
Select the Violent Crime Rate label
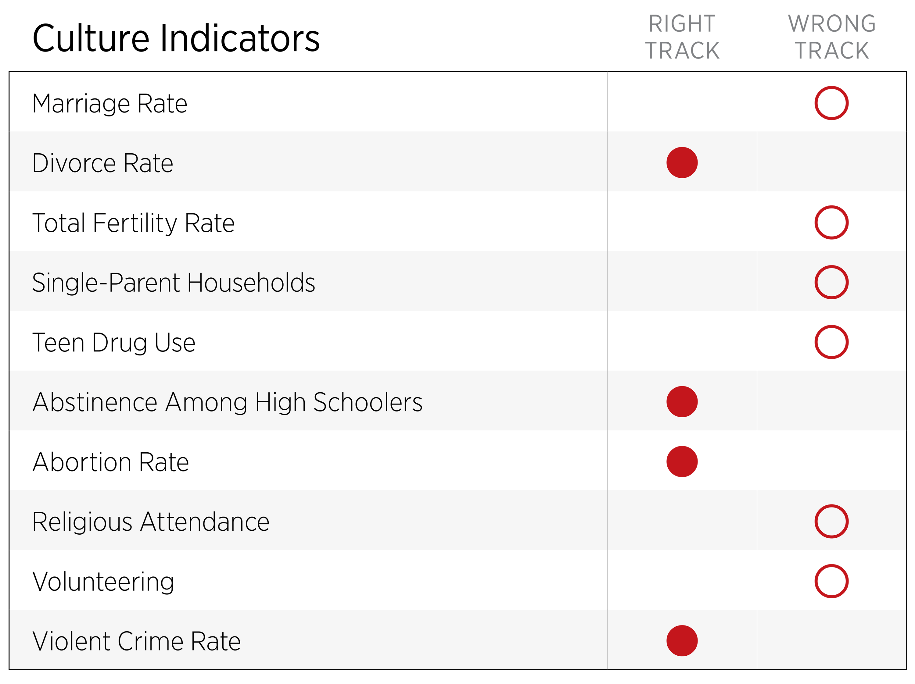coord(137,641)
